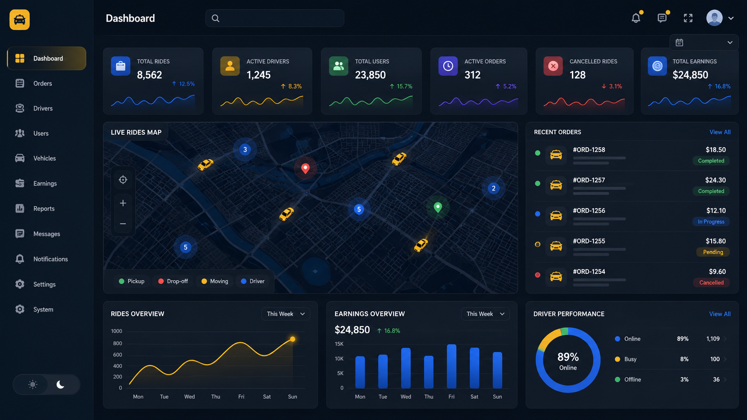Expand the profile menu chevron
The height and width of the screenshot is (420, 747).
pyautogui.click(x=731, y=18)
